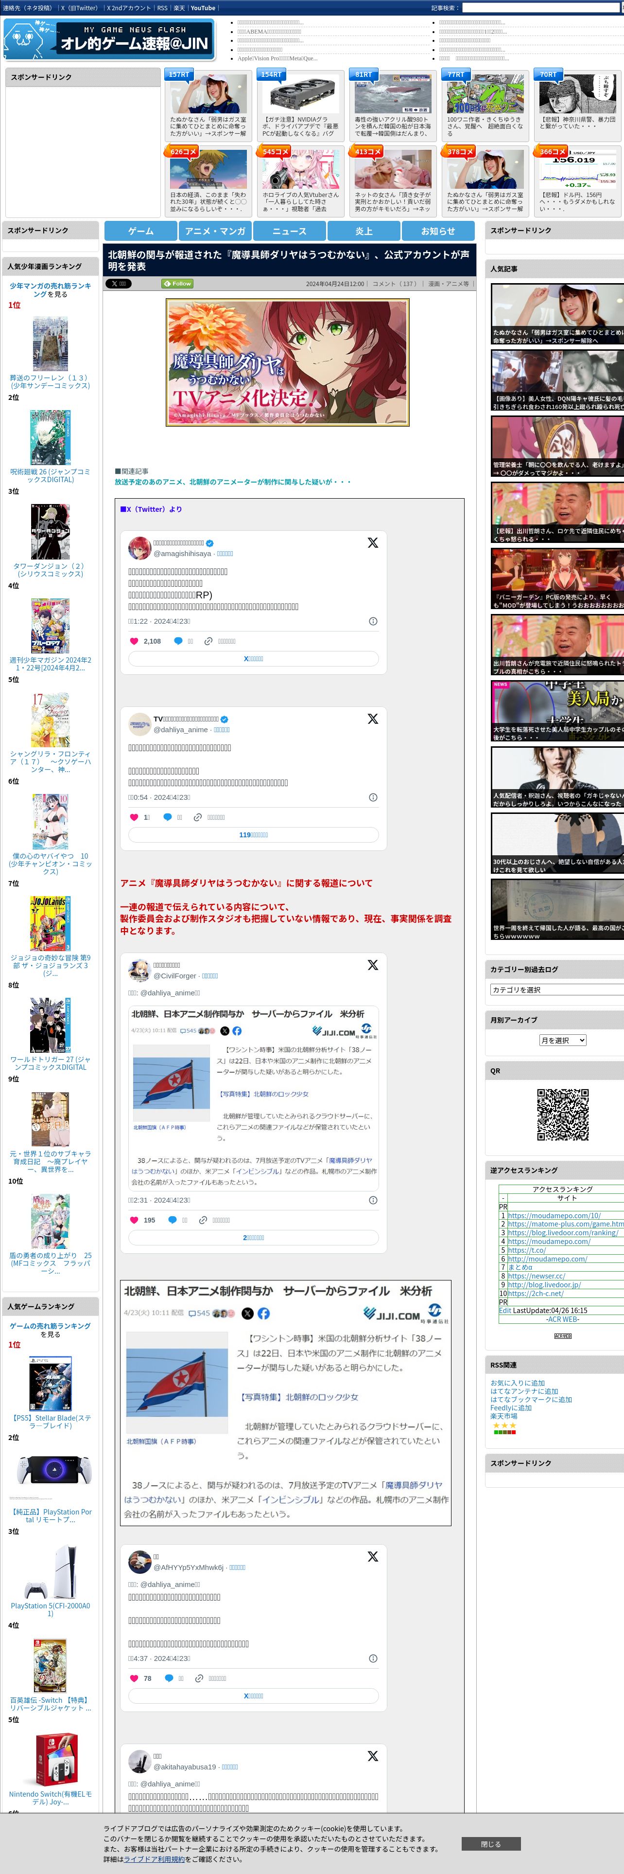Click the green Follow button
The image size is (624, 1874).
pyautogui.click(x=177, y=284)
